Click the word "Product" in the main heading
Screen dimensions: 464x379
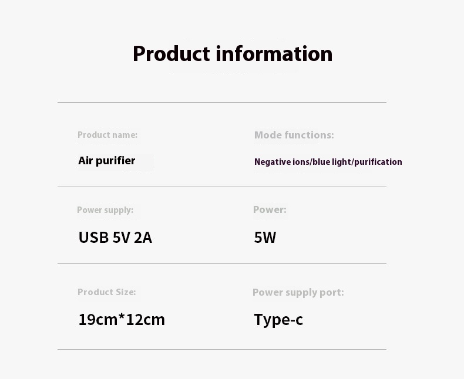[171, 54]
